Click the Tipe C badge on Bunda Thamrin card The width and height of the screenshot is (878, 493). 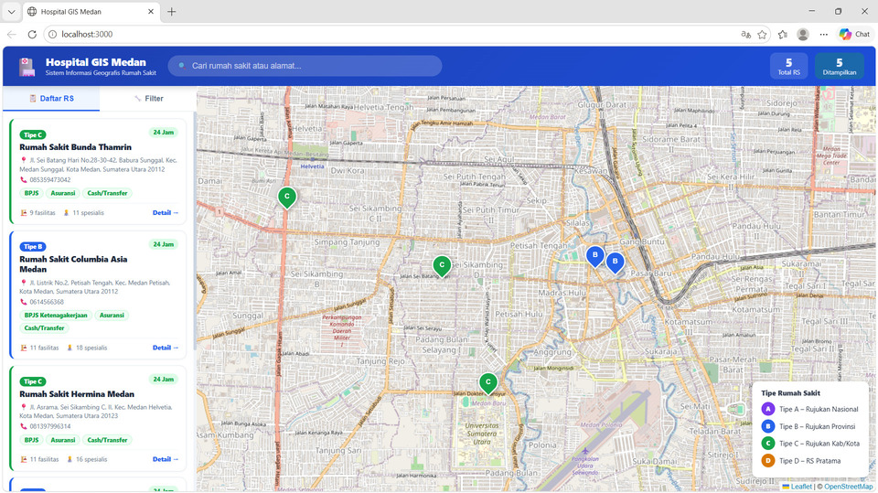(x=33, y=135)
